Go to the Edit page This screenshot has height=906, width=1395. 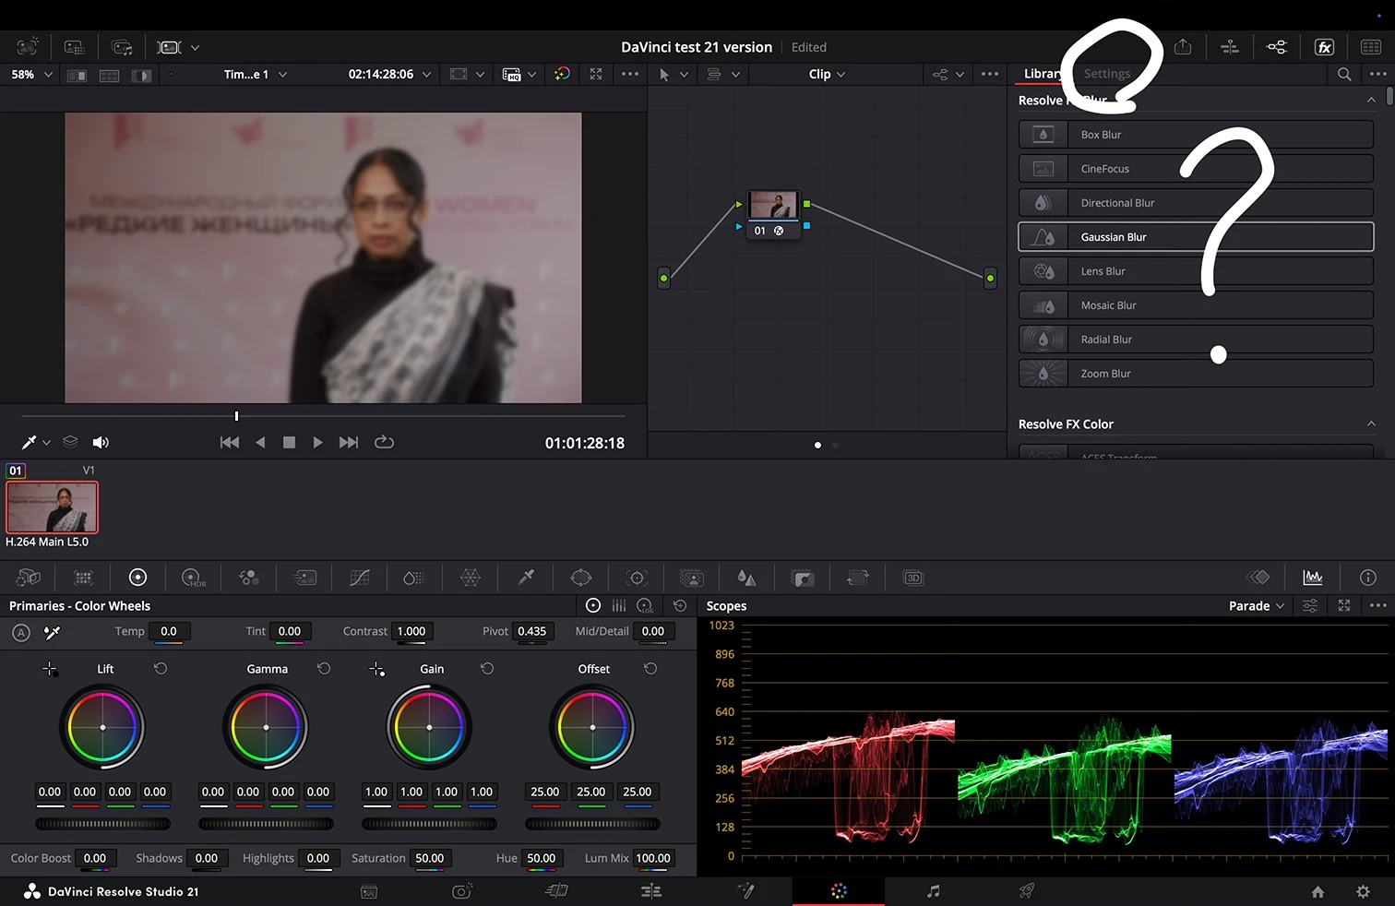[x=651, y=891]
